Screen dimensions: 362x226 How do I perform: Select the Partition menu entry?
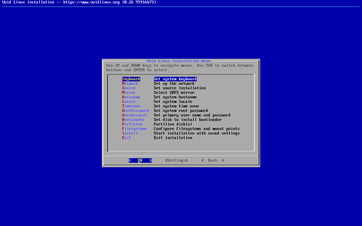[132, 124]
